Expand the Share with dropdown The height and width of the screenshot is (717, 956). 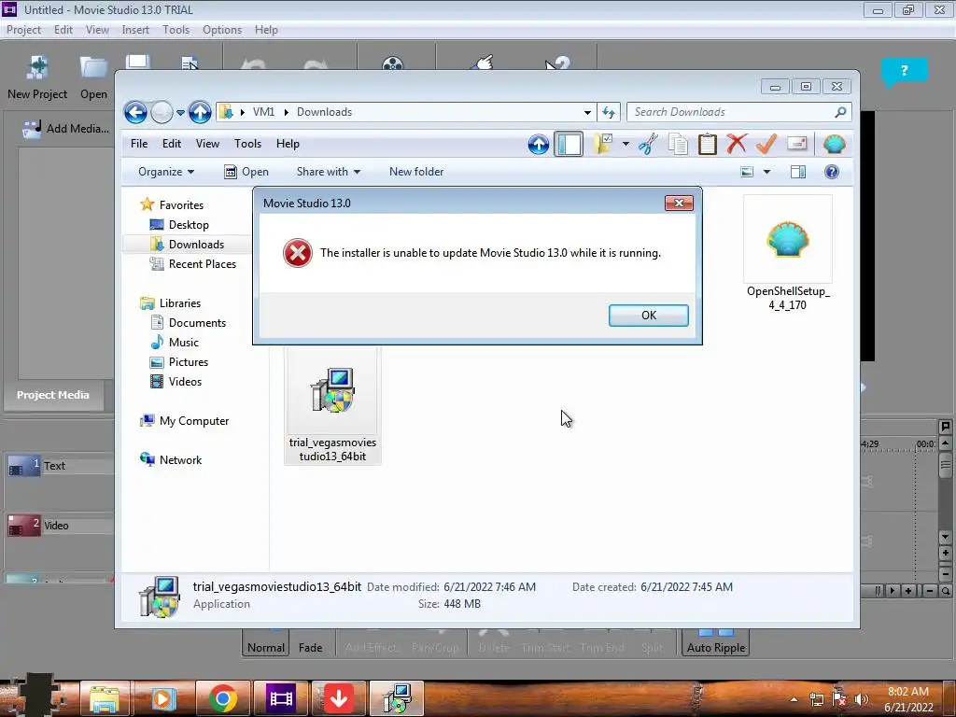(x=328, y=172)
